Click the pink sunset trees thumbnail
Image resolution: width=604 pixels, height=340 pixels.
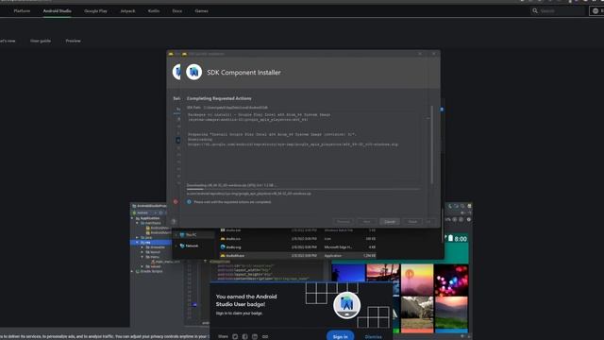pyautogui.click(x=383, y=273)
